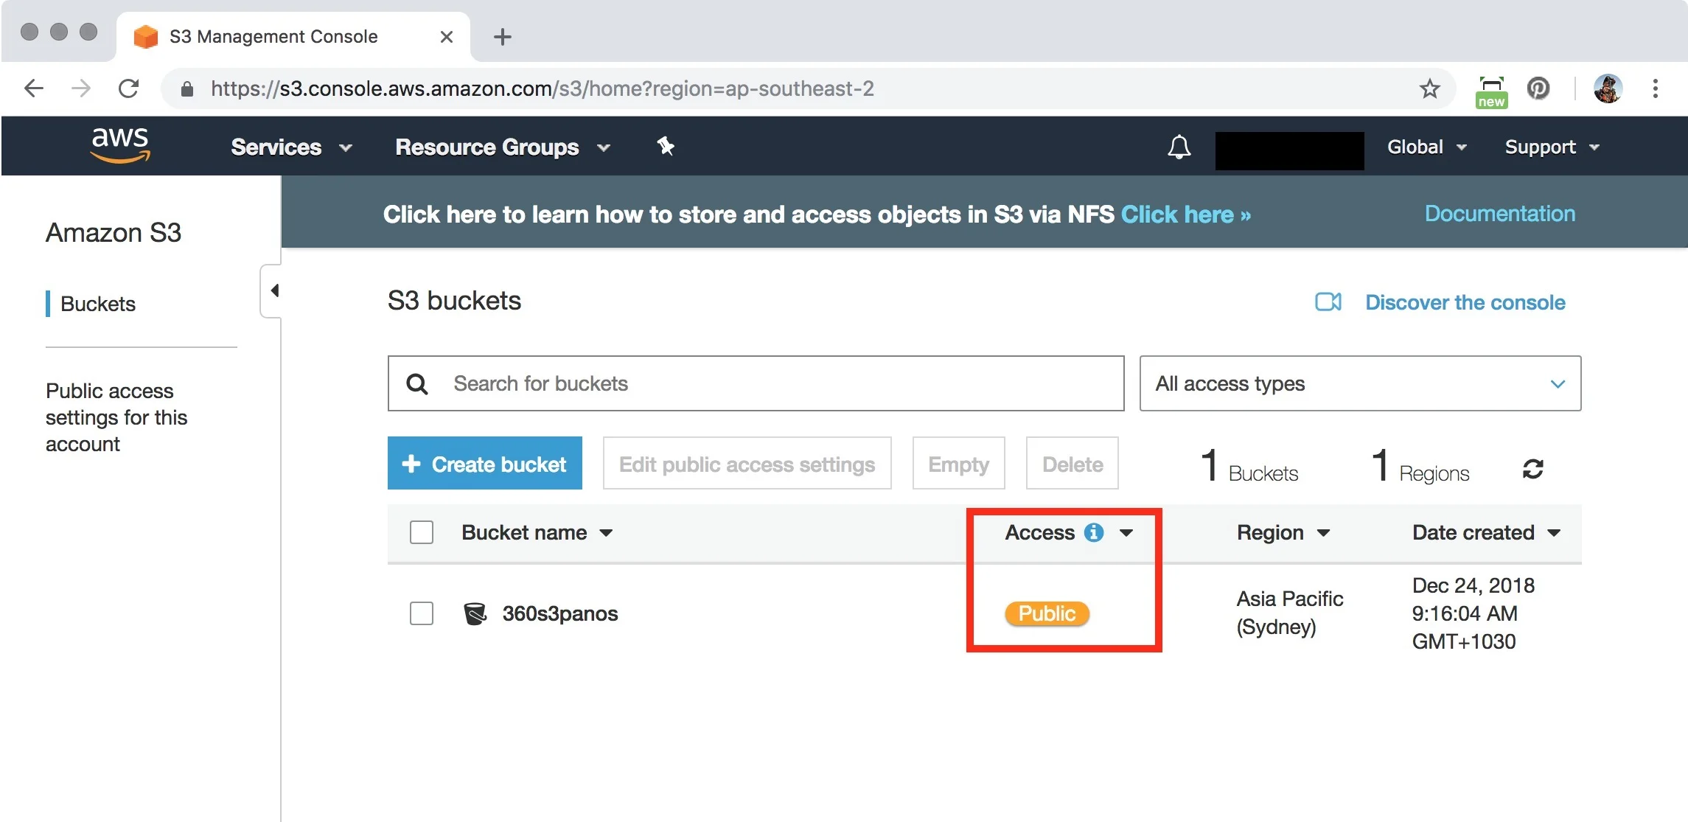
Task: Click the 360s3panos bucket icon
Action: tap(475, 613)
